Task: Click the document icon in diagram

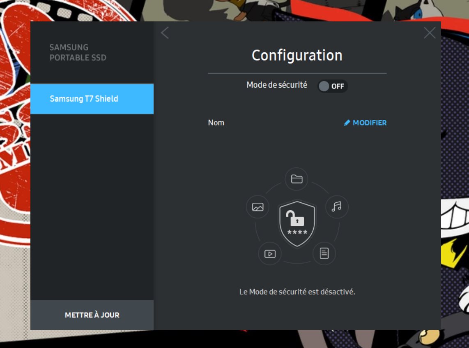Action: point(324,253)
